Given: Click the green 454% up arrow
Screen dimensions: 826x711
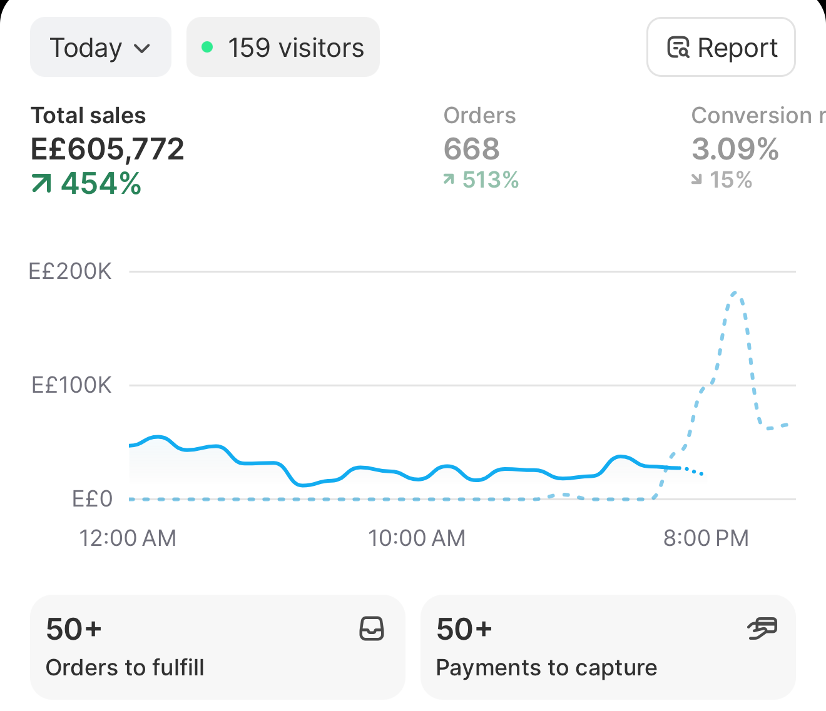Looking at the screenshot, I should (41, 183).
